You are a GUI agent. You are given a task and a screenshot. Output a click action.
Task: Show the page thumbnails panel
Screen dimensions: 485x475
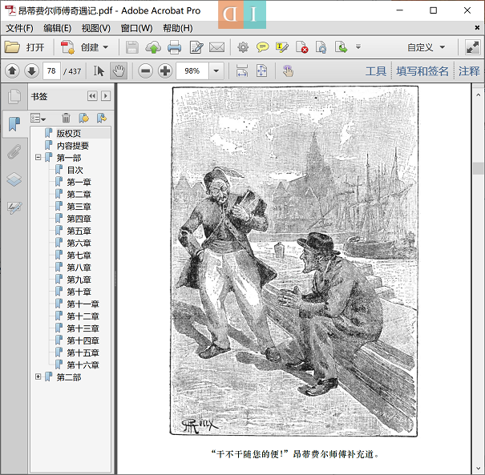pyautogui.click(x=14, y=97)
